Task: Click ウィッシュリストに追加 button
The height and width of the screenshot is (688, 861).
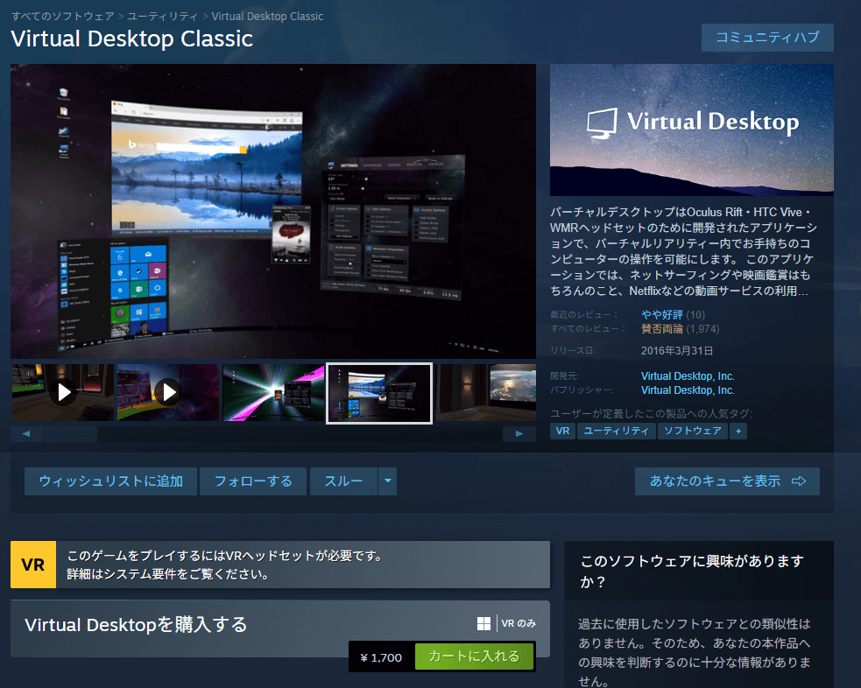Action: pos(111,481)
